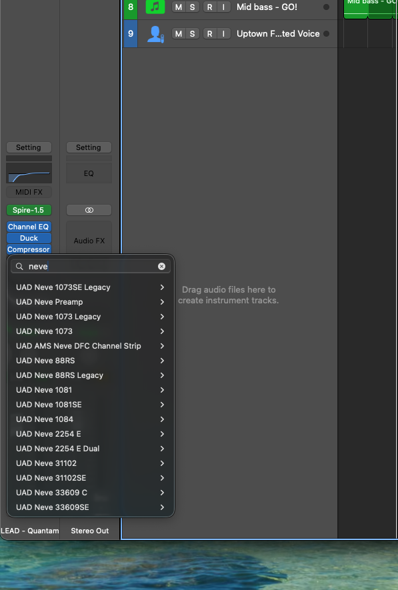
Task: Select UAD Neve 31102SE plugin entry
Action: click(90, 478)
